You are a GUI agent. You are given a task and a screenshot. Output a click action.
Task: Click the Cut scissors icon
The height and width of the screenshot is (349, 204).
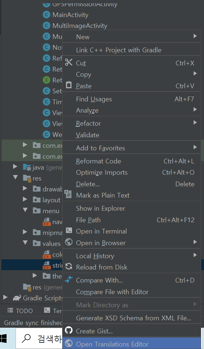tap(68, 62)
